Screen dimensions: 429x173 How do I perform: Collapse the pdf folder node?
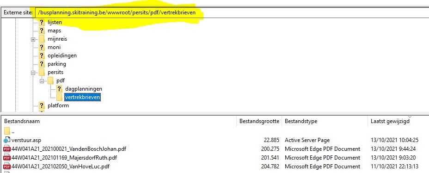pyautogui.click(x=42, y=81)
